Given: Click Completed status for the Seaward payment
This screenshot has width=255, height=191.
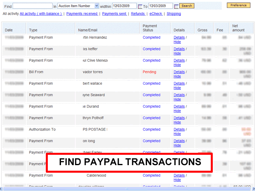Looking at the screenshot, I should [151, 95].
